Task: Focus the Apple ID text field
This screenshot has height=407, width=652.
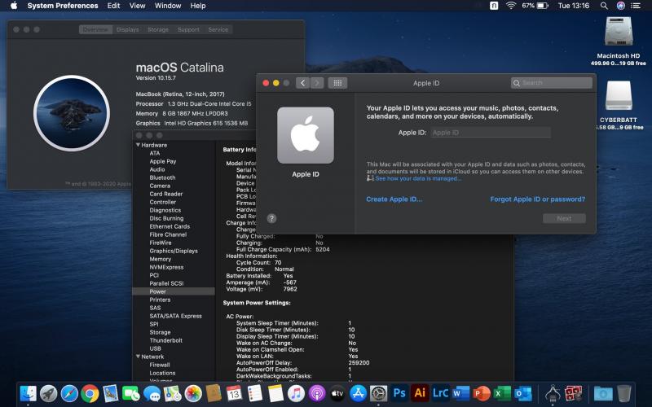Action: pyautogui.click(x=491, y=133)
